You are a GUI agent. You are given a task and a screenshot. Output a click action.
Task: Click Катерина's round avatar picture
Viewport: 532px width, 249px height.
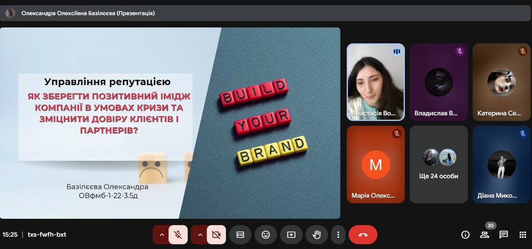coord(502,82)
